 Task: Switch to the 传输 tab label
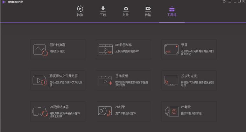click(x=148, y=15)
